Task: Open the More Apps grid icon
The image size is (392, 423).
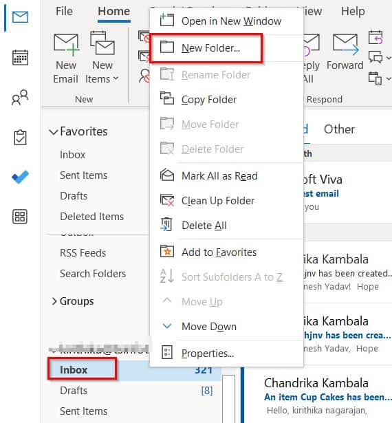Action: coord(20,217)
